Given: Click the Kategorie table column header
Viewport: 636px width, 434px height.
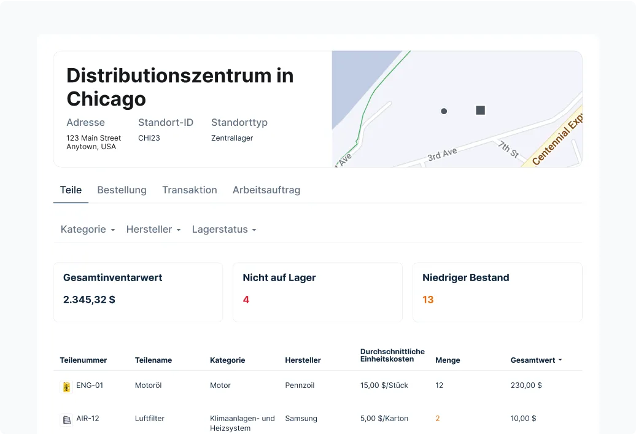Looking at the screenshot, I should pyautogui.click(x=227, y=360).
